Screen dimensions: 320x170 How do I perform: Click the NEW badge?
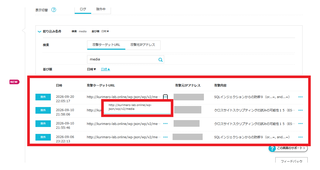point(14,82)
